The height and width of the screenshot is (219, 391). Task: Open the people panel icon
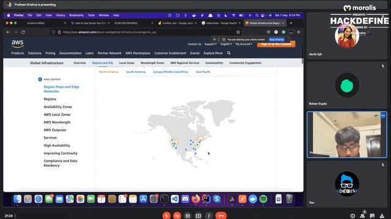click(362, 216)
